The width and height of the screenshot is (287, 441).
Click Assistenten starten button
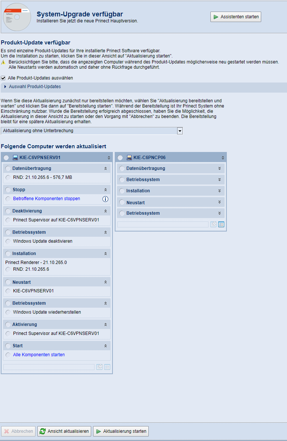click(x=236, y=17)
